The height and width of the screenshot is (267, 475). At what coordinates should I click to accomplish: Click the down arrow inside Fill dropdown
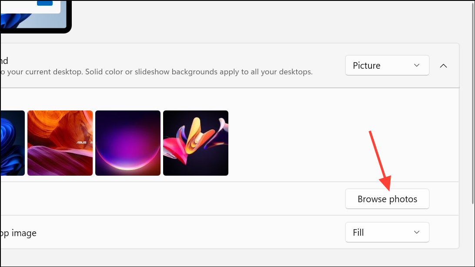417,232
